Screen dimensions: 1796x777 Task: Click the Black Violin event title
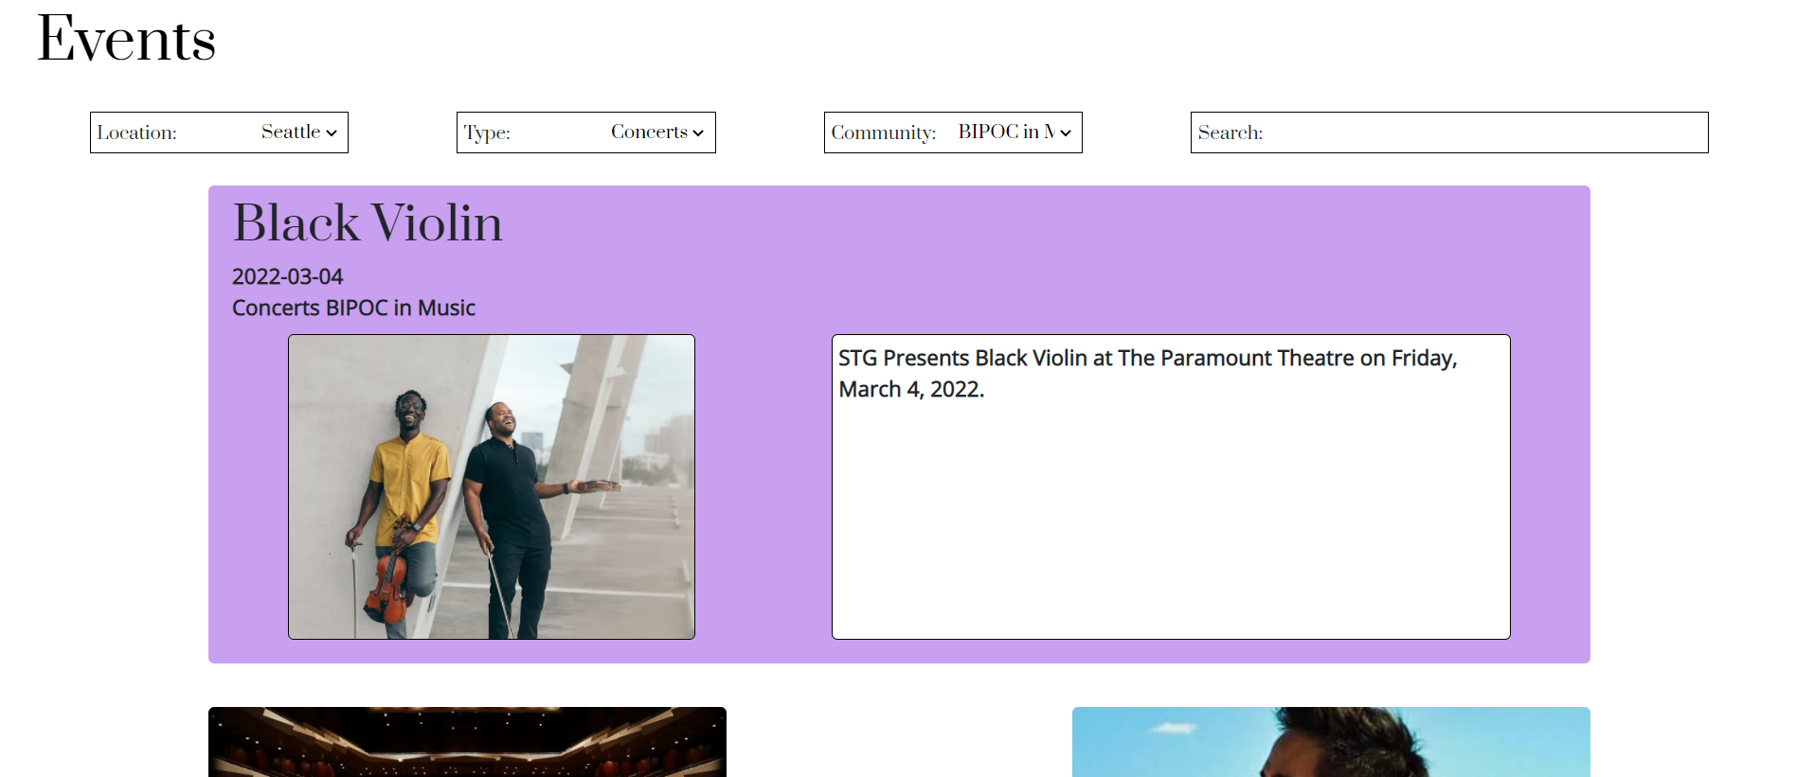[368, 223]
